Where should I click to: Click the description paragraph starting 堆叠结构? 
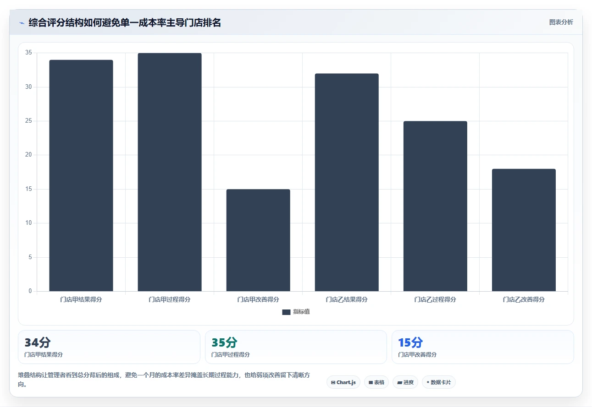pos(164,380)
